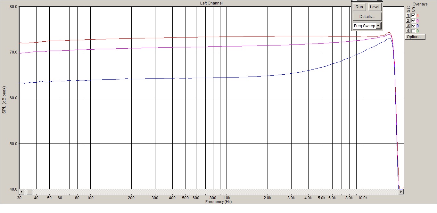Set overlay 4 with button 4
The image size is (437, 213).
[408, 31]
